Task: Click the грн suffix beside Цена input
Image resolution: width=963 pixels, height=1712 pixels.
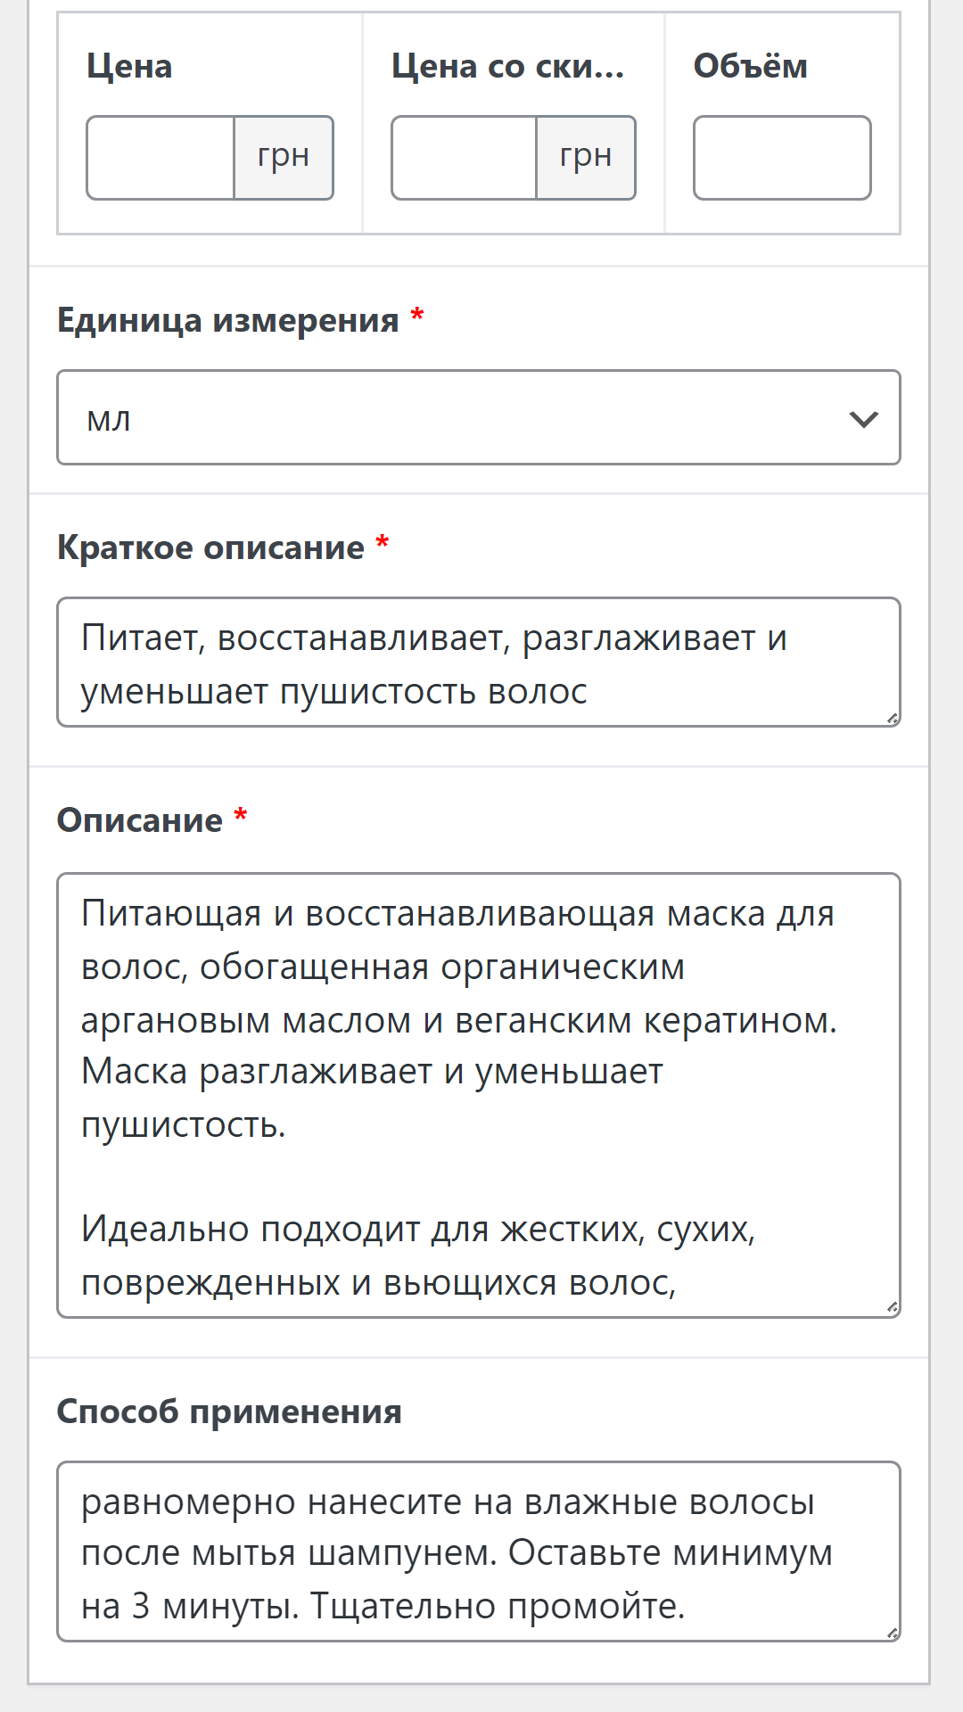Action: tap(284, 158)
